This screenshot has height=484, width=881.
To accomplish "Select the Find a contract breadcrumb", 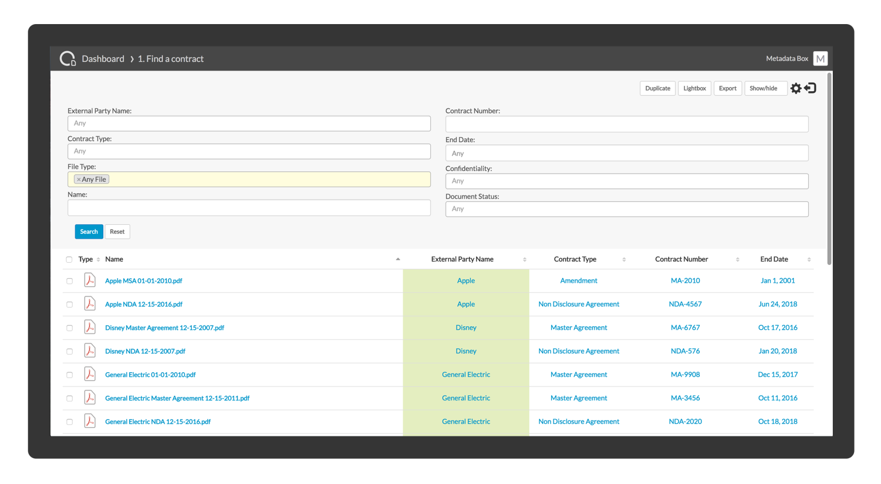I will coord(170,58).
